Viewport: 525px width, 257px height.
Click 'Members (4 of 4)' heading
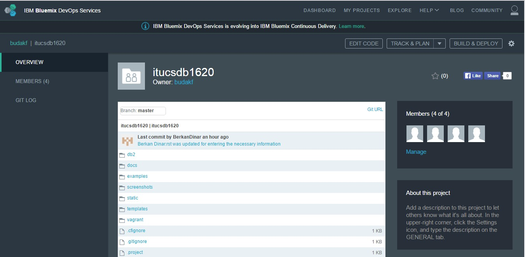pyautogui.click(x=427, y=114)
